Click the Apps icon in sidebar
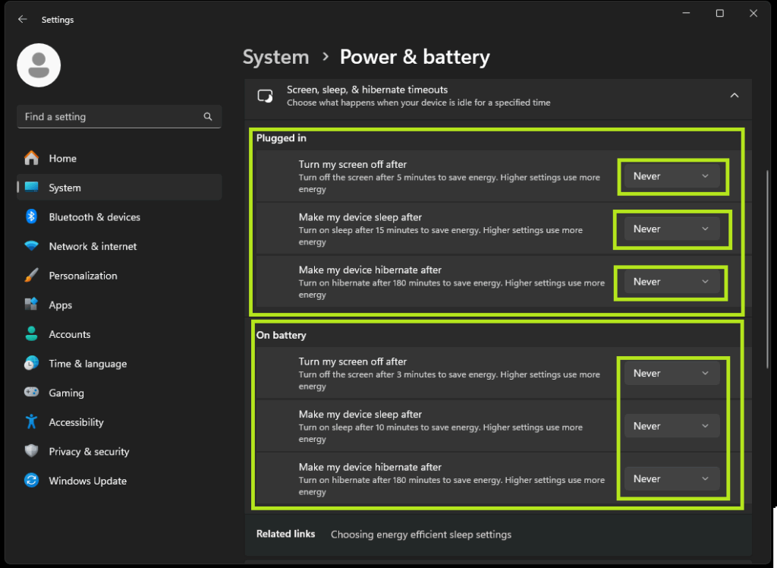 point(31,305)
